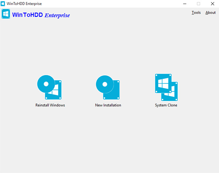
Task: Click the System Clone drives icon
Action: (166, 88)
